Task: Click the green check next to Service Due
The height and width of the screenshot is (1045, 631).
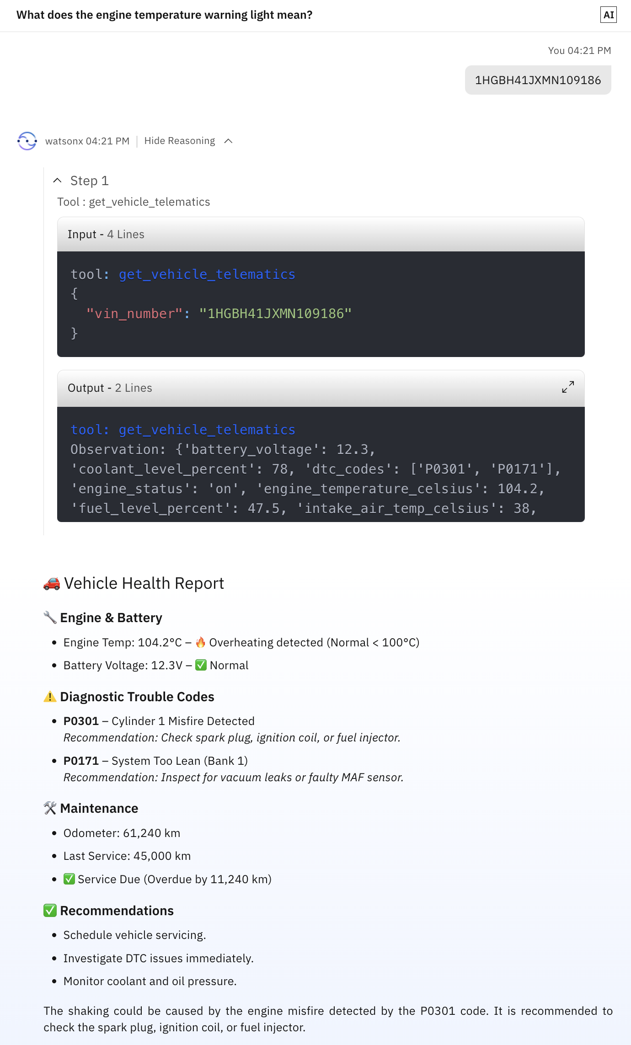Action: (x=69, y=879)
